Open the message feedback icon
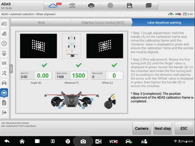The image size is (195, 146). click(x=148, y=5)
